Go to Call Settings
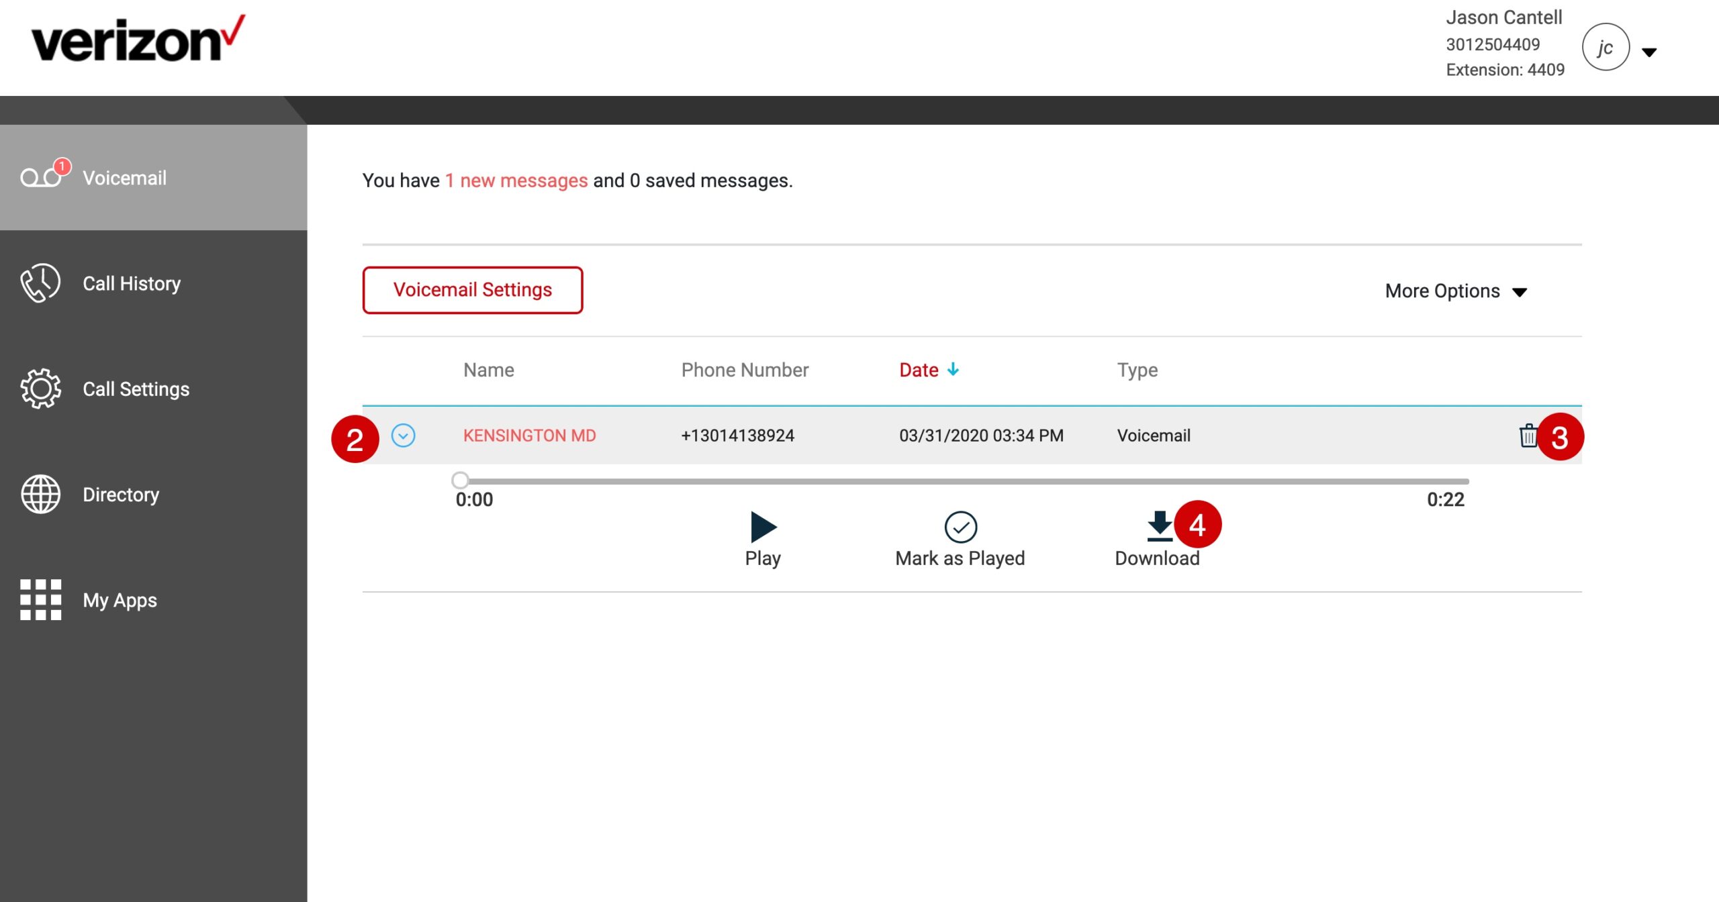 (153, 389)
